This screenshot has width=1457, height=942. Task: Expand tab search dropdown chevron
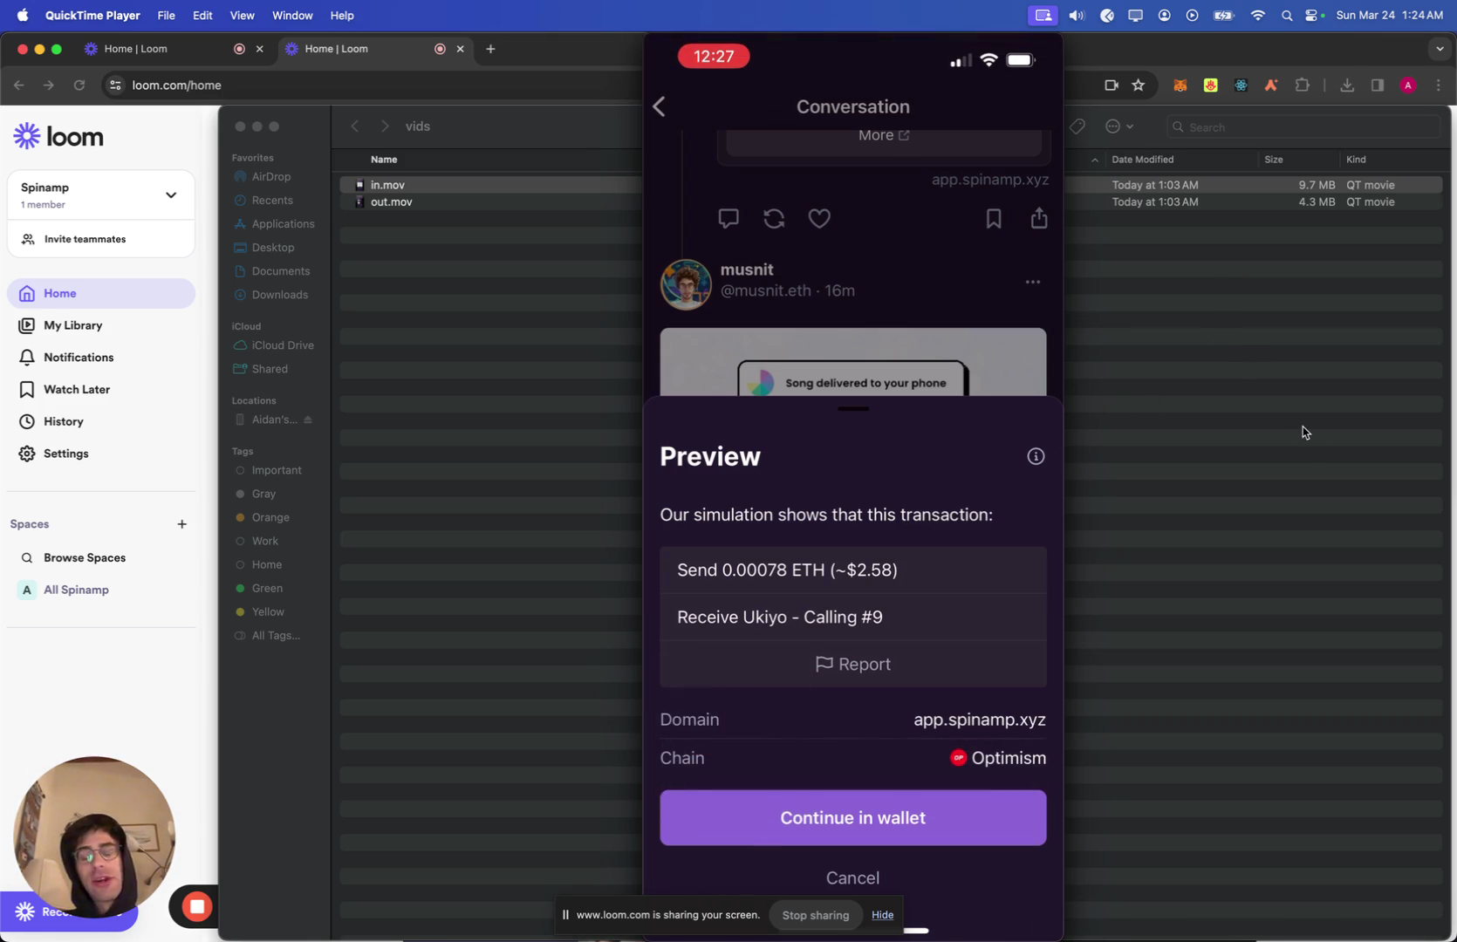(x=1440, y=49)
